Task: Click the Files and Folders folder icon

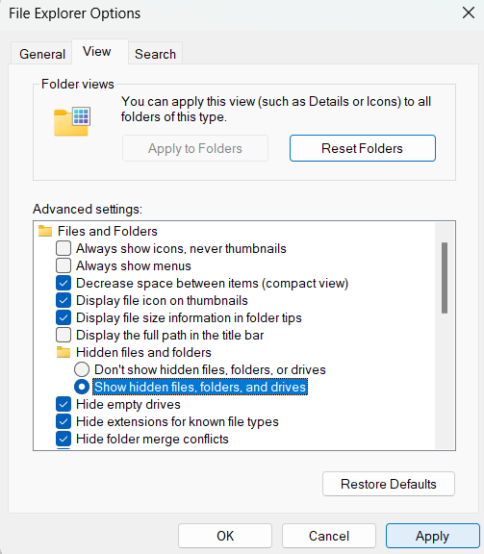Action: pos(45,231)
